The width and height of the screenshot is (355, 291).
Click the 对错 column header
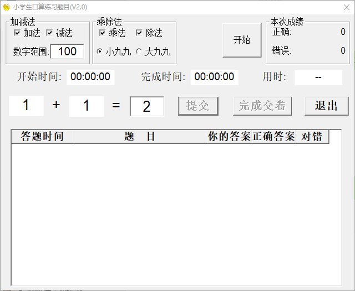tap(312, 136)
